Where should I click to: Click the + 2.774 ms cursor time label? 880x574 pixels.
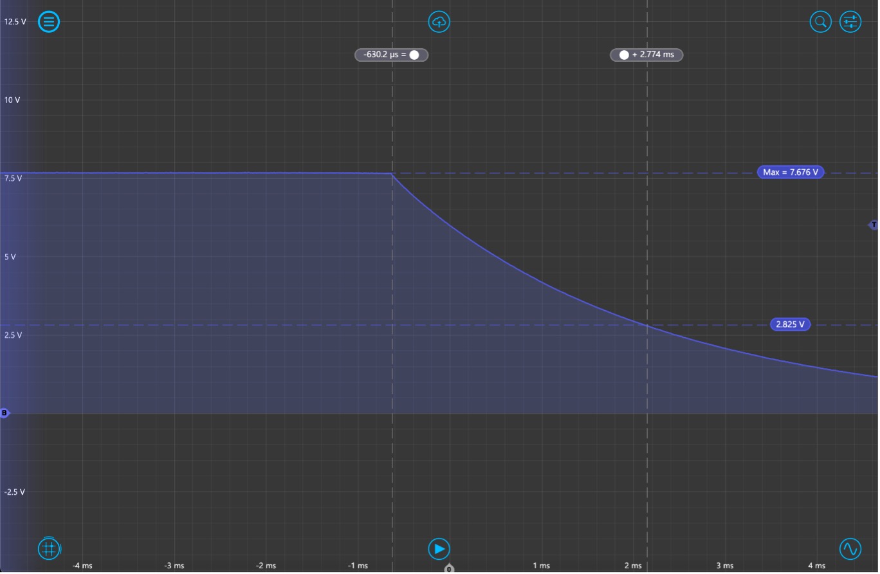[x=653, y=55]
